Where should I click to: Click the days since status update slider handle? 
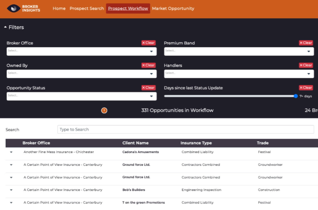click(x=296, y=96)
